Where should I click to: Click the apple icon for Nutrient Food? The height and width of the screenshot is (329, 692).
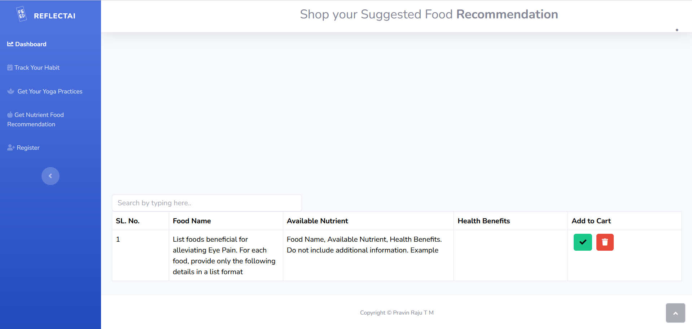tap(10, 115)
